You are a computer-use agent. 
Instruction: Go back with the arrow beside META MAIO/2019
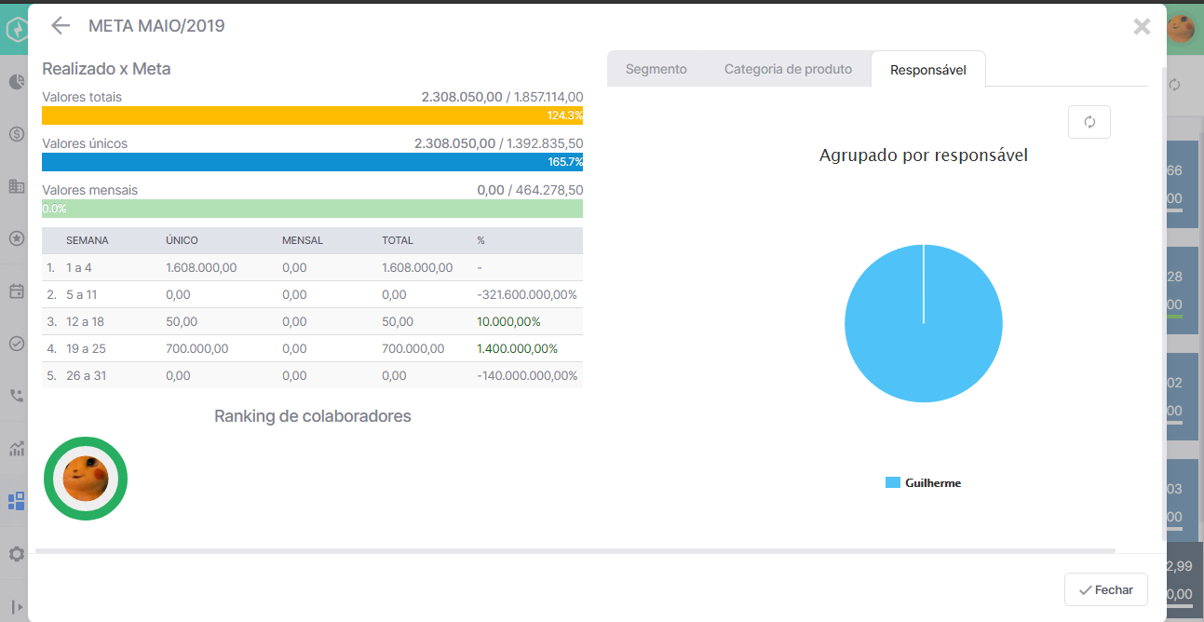click(x=61, y=25)
